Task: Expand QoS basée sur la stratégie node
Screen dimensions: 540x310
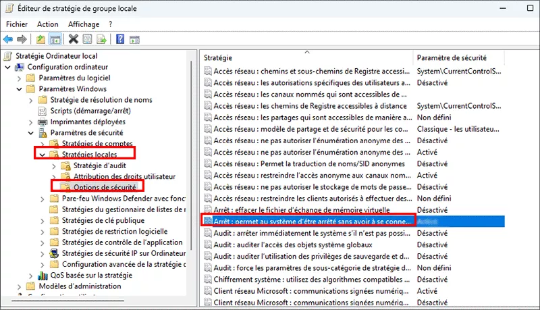Action: [x=30, y=276]
